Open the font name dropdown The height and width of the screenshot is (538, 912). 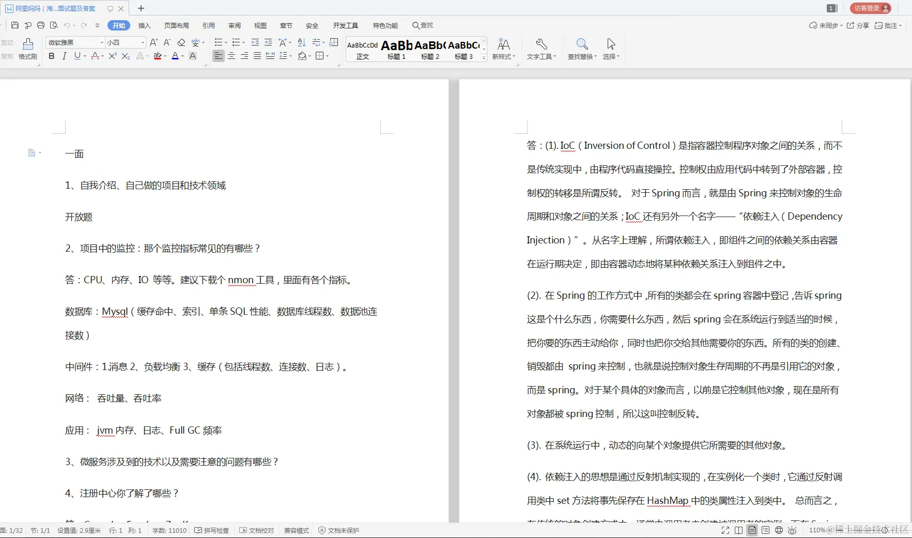[102, 42]
